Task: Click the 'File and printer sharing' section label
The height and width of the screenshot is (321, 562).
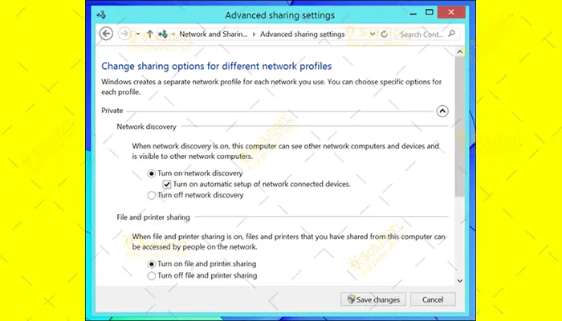Action: click(153, 217)
